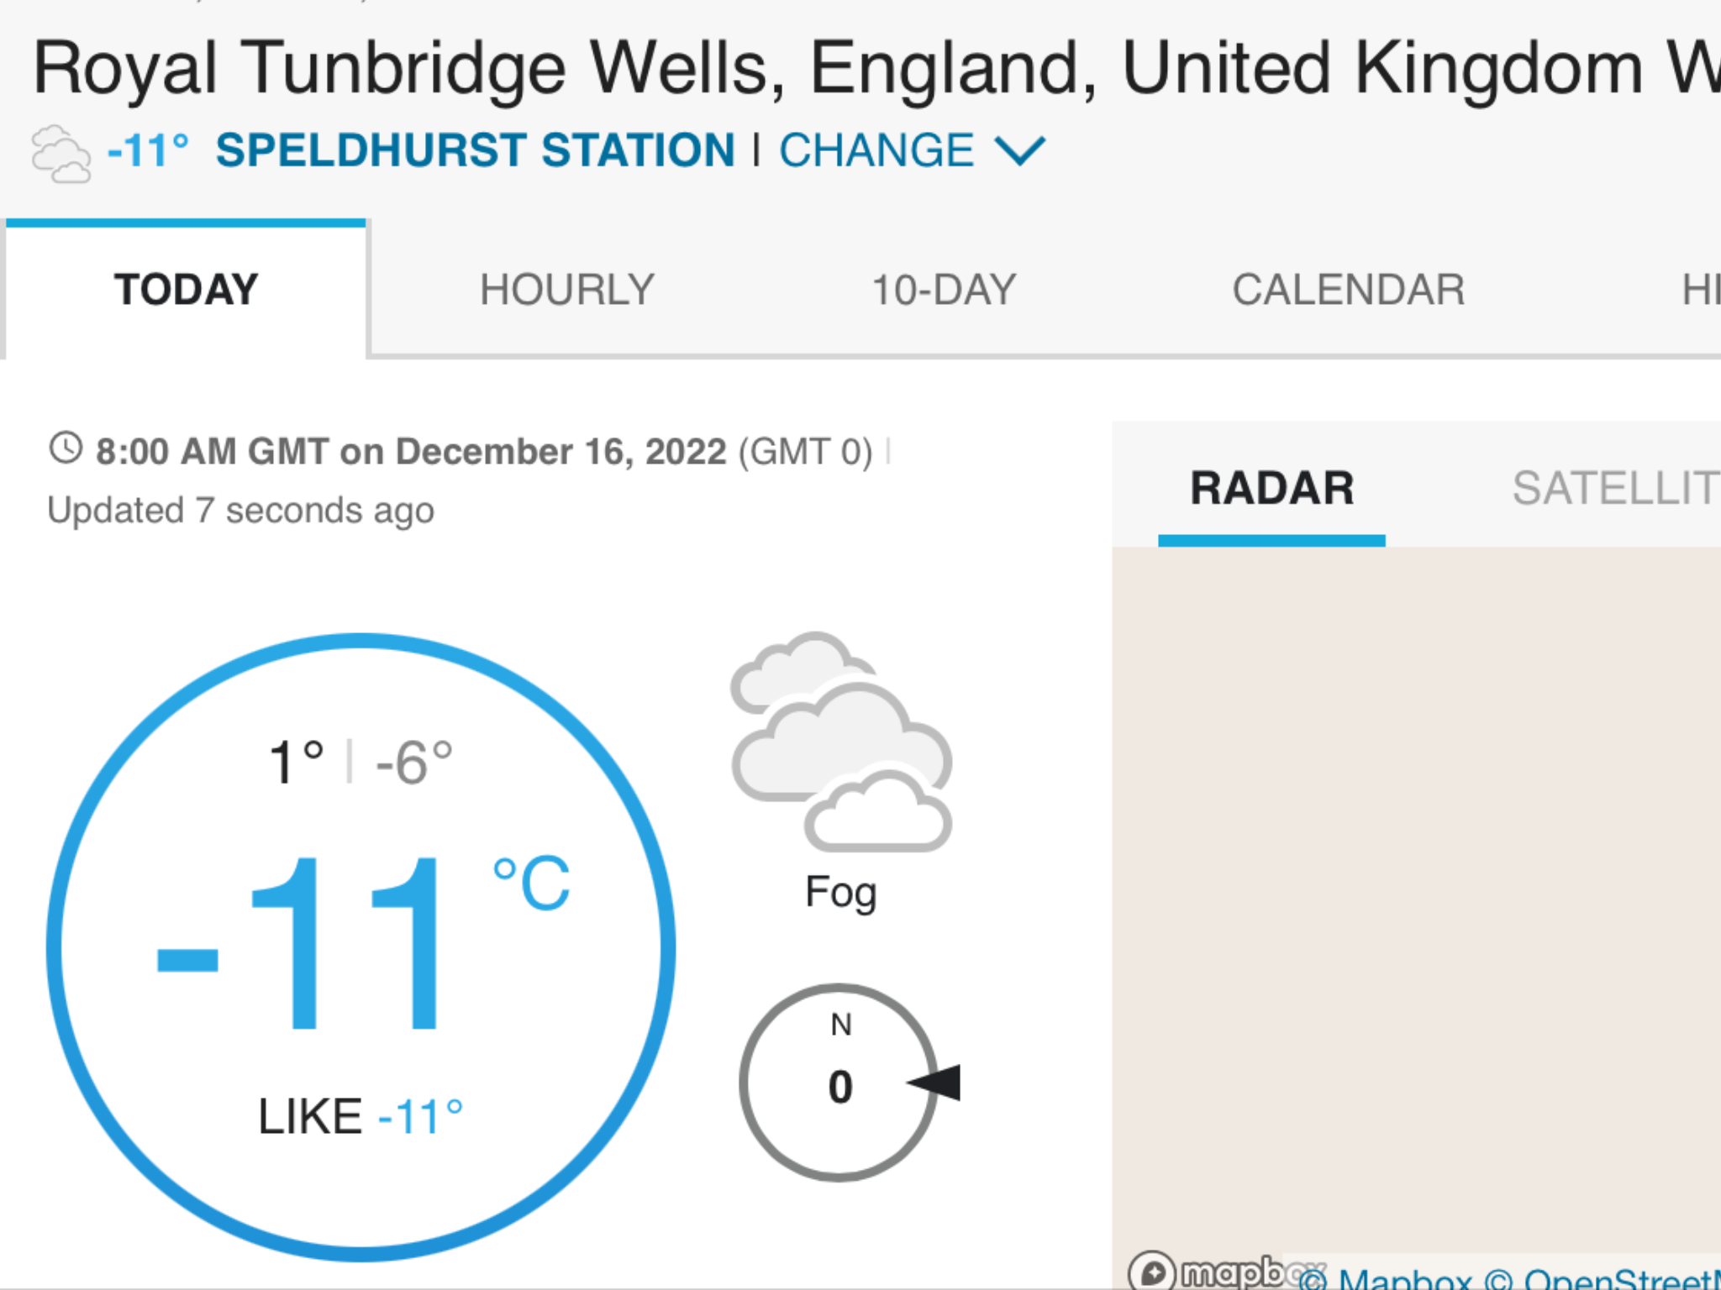The height and width of the screenshot is (1290, 1721).
Task: Switch map view to SATELLITE
Action: 1616,488
